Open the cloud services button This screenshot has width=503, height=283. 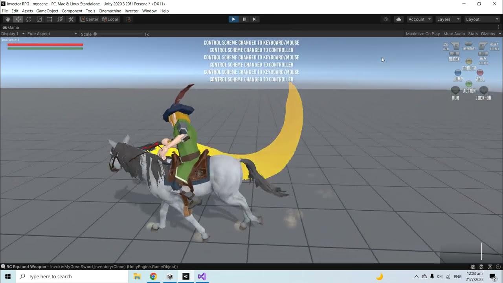pos(398,19)
